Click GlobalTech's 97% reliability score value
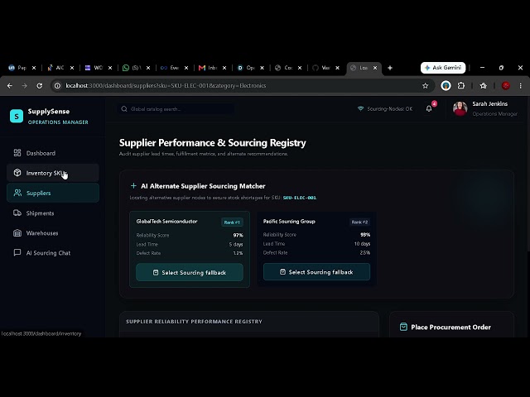Image resolution: width=530 pixels, height=397 pixels. click(x=238, y=235)
